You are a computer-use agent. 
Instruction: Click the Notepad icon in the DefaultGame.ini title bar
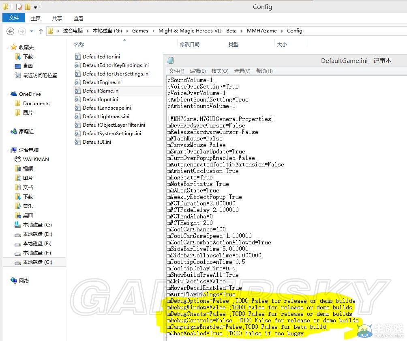pos(171,60)
